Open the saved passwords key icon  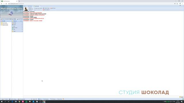(x=175, y=4)
